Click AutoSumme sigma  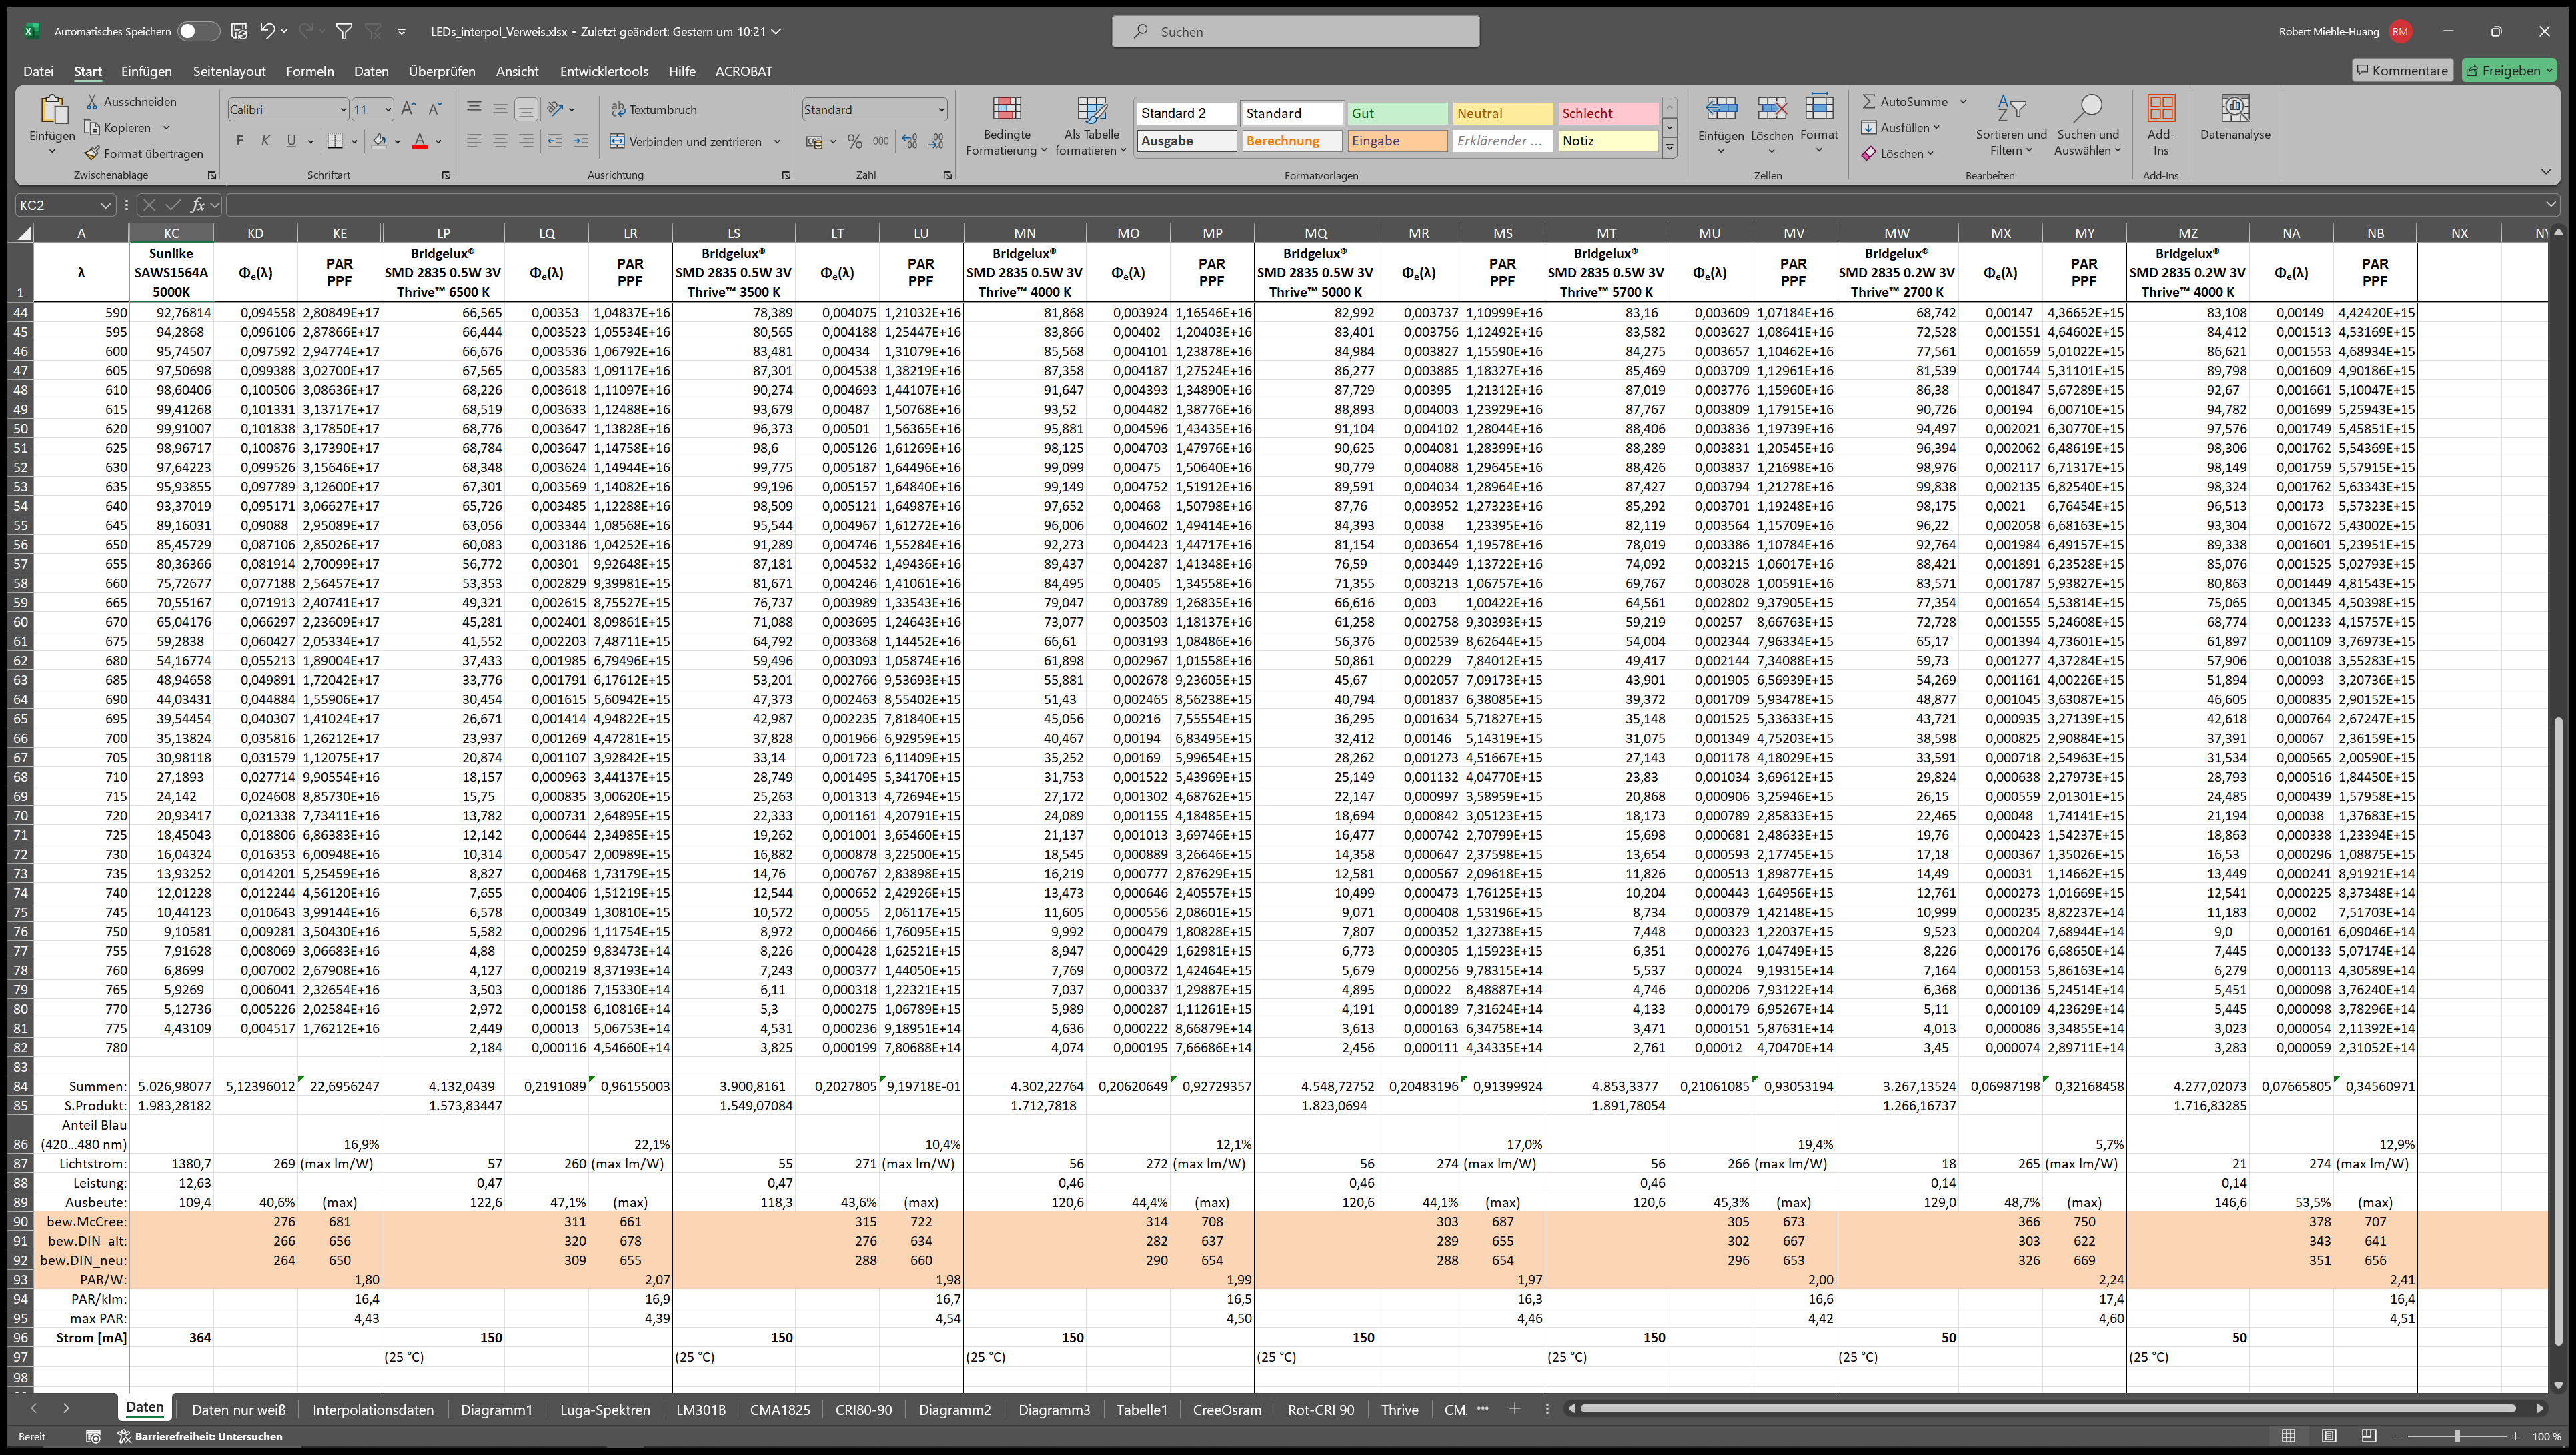(x=1869, y=102)
